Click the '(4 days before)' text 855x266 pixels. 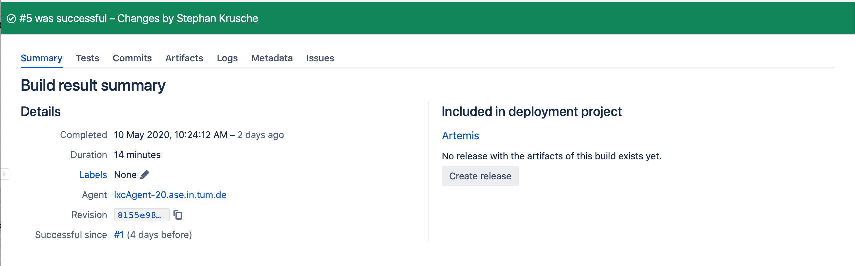click(159, 235)
